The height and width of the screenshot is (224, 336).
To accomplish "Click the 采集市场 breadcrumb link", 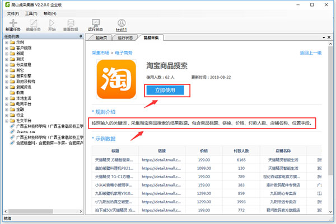I will click(x=100, y=53).
